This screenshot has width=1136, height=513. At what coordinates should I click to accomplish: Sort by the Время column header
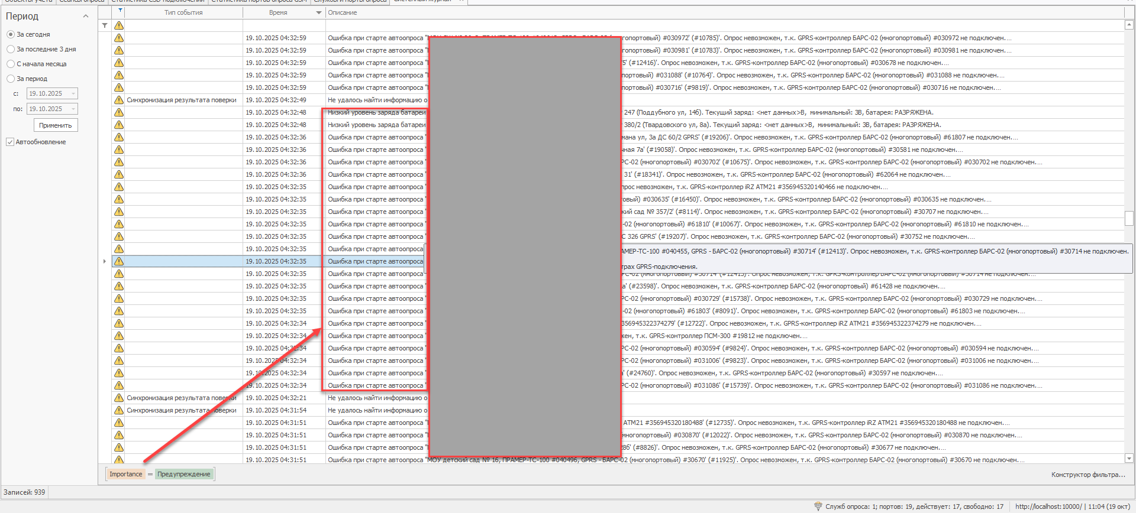pyautogui.click(x=278, y=12)
